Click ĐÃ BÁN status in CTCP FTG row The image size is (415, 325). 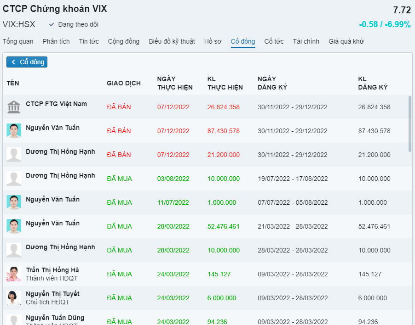click(x=119, y=107)
